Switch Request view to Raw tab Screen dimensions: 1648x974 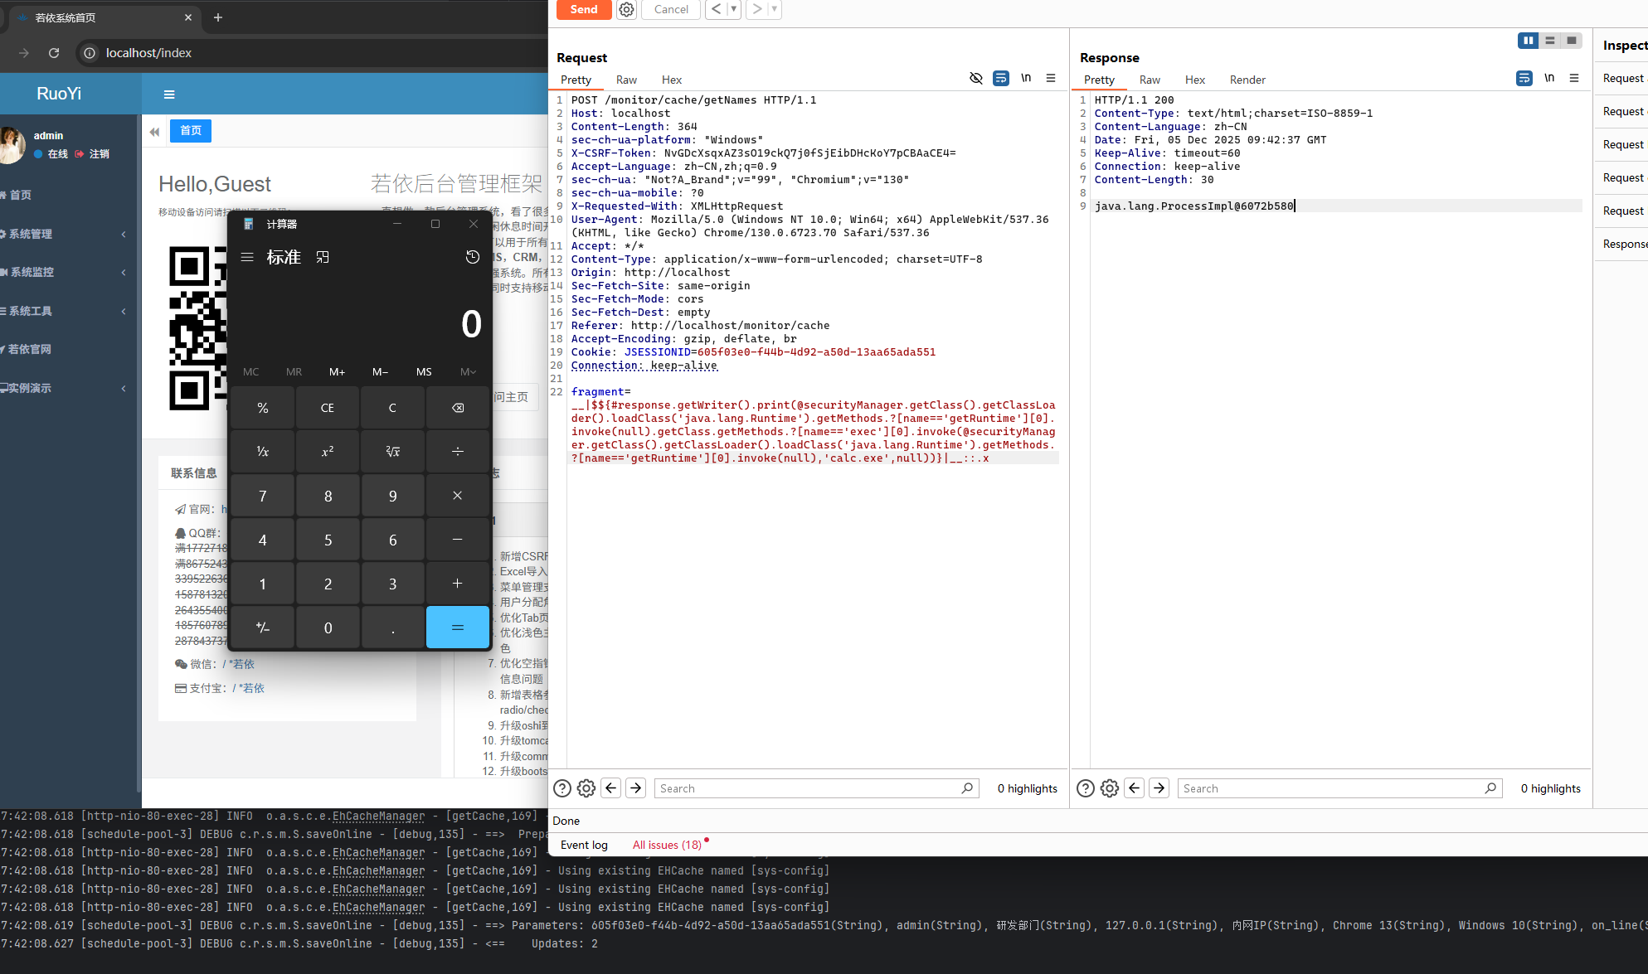point(626,80)
